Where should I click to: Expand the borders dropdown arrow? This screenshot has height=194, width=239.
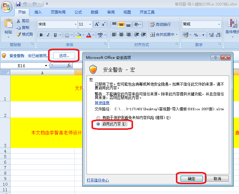(x=72, y=35)
